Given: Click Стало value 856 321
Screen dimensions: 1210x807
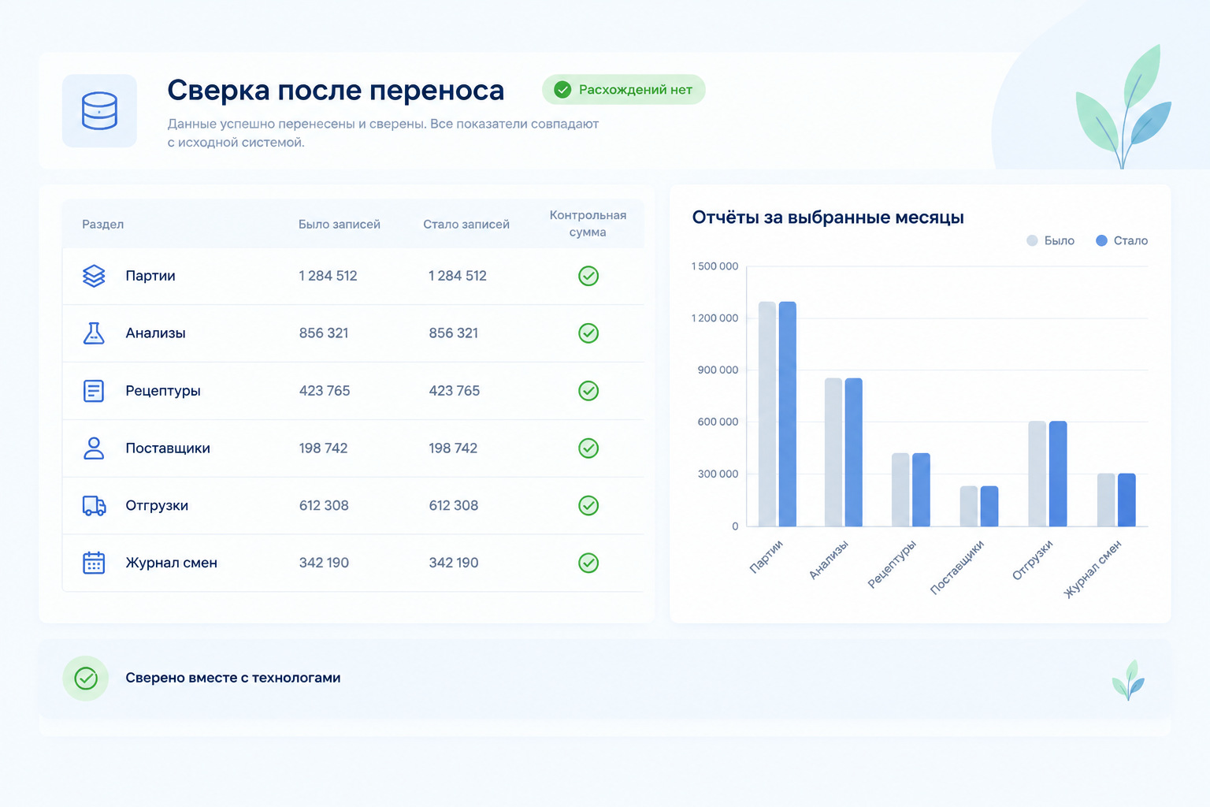Looking at the screenshot, I should [454, 333].
